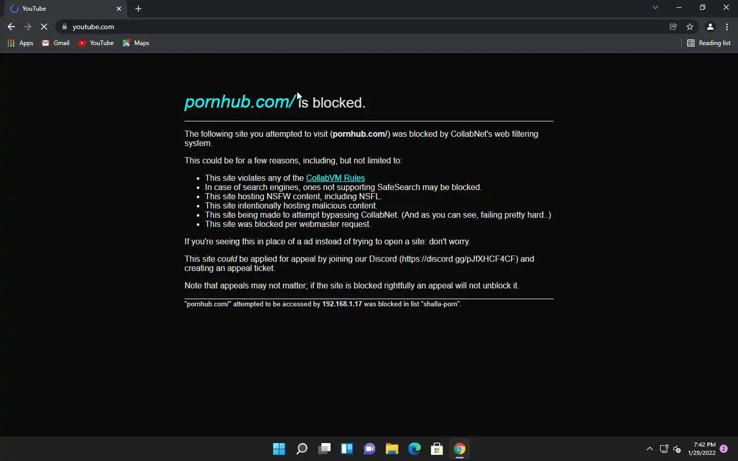The width and height of the screenshot is (738, 461).
Task: Show hidden system tray icons chevron
Action: tap(650, 449)
